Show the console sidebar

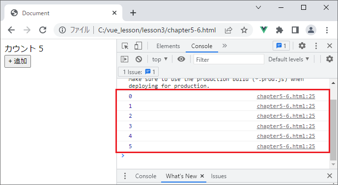click(125, 59)
